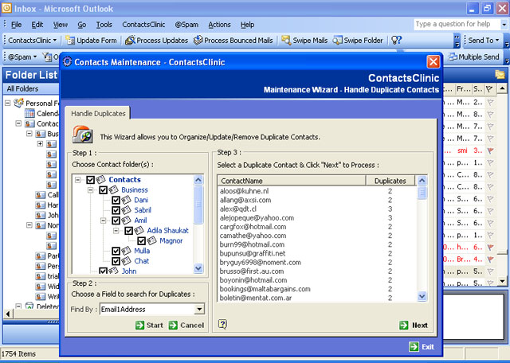The image size is (510, 363).
Task: Open the File menu
Action: point(16,25)
